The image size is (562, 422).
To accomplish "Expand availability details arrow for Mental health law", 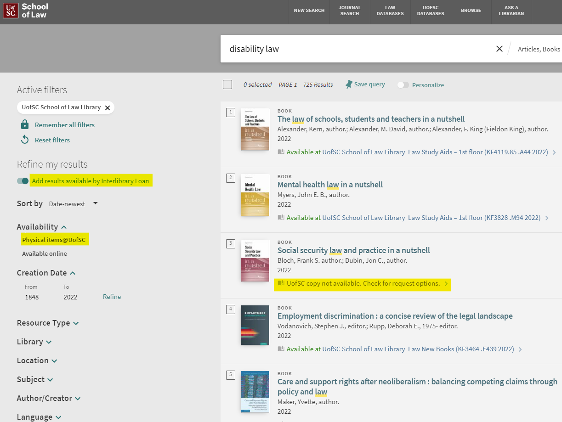I will coord(547,218).
